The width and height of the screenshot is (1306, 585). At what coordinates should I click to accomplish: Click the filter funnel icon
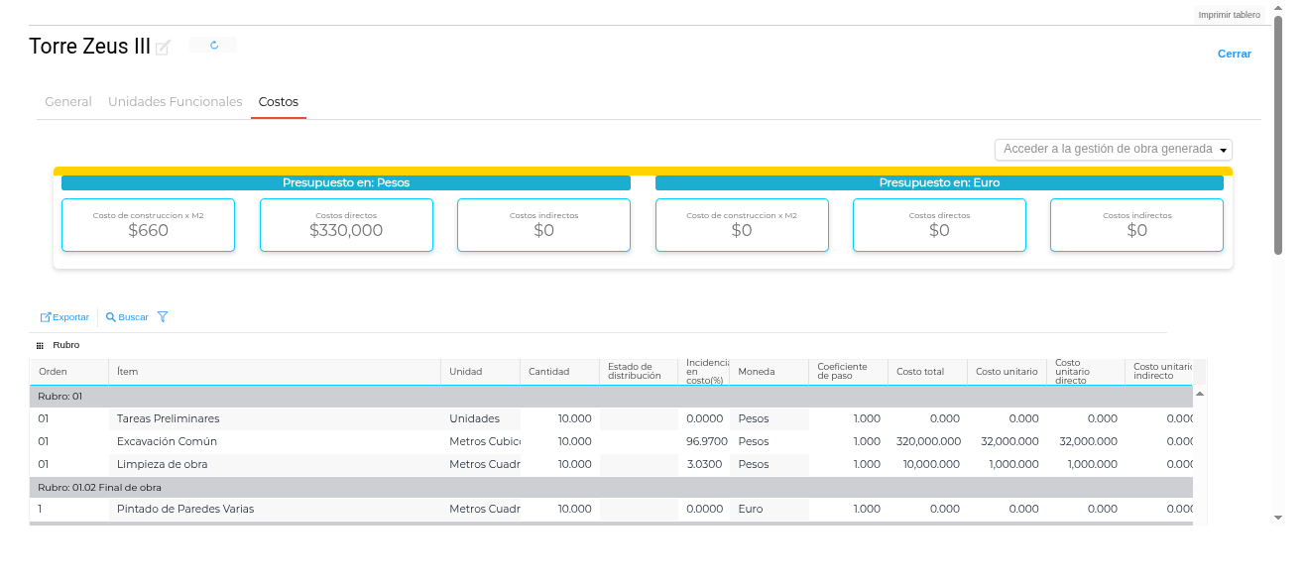click(163, 317)
